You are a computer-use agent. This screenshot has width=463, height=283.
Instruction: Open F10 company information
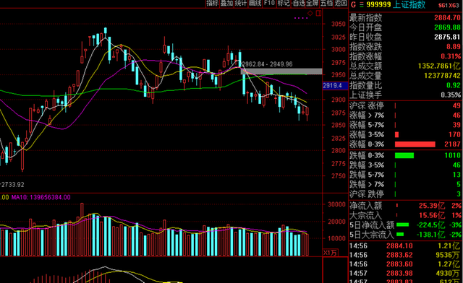click(269, 3)
